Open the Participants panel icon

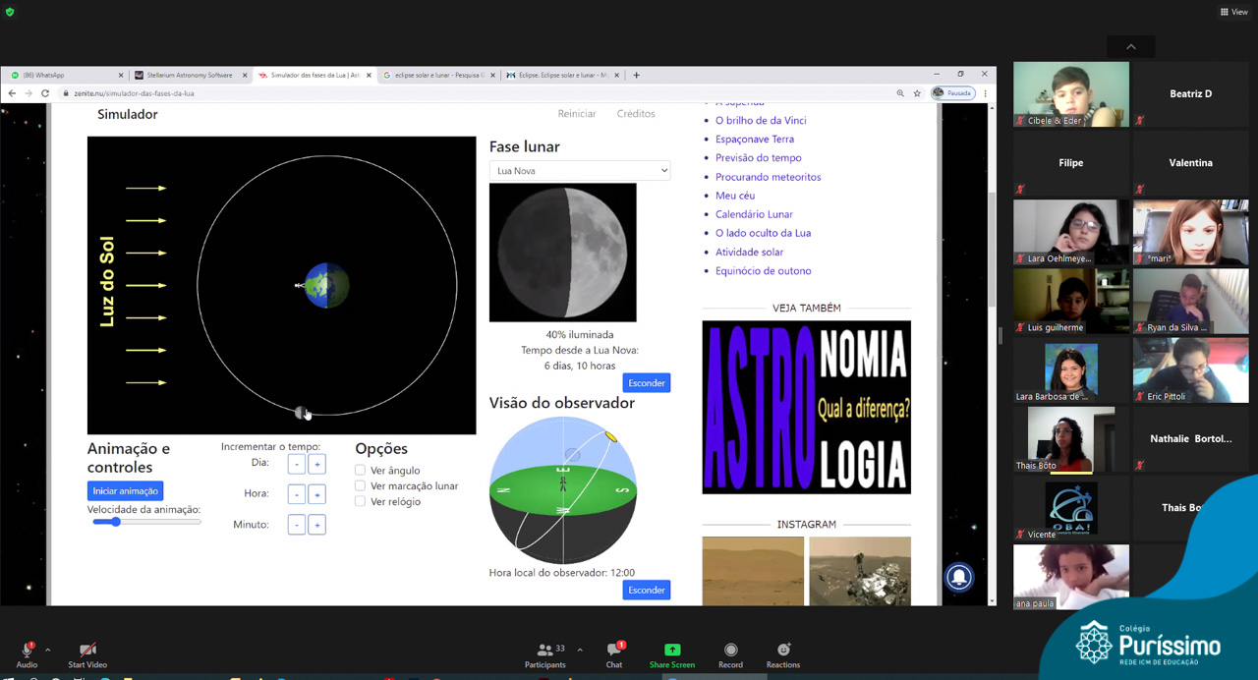coord(544,651)
